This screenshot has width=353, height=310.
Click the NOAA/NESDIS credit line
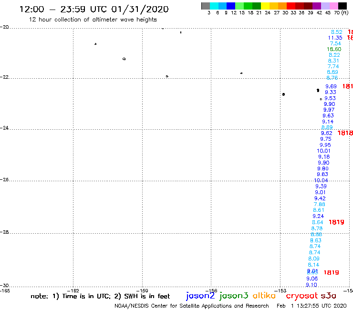click(192, 306)
